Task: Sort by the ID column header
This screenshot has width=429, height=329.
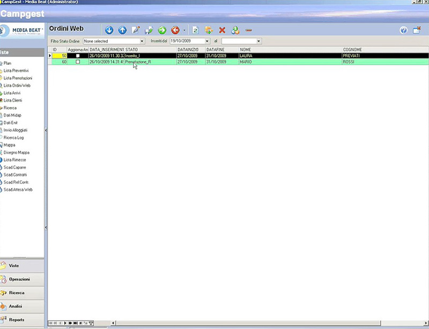Action: (x=60, y=50)
